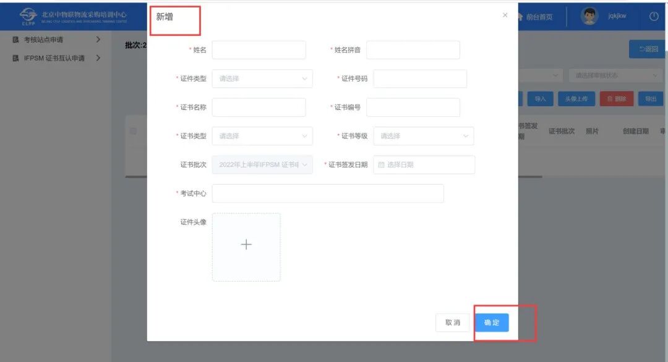Click the return arrow on 返回 button
Image resolution: width=668 pixels, height=362 pixels.
tap(642, 48)
